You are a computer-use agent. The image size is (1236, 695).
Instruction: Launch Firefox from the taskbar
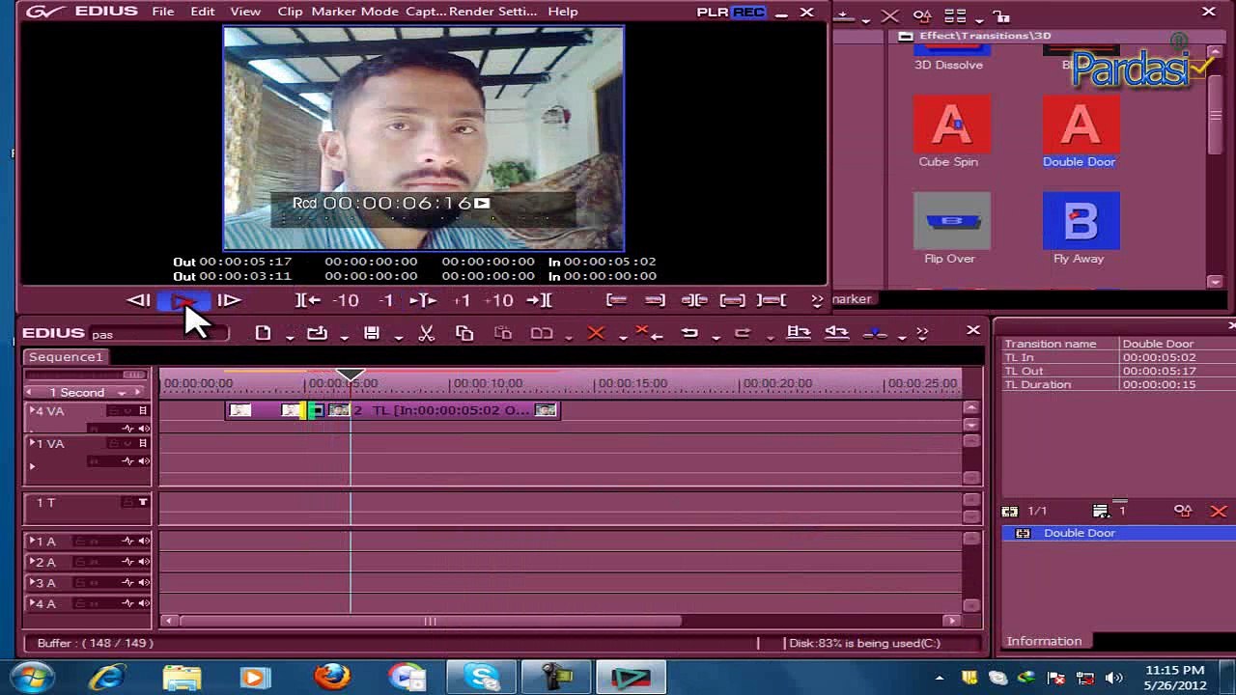(331, 677)
